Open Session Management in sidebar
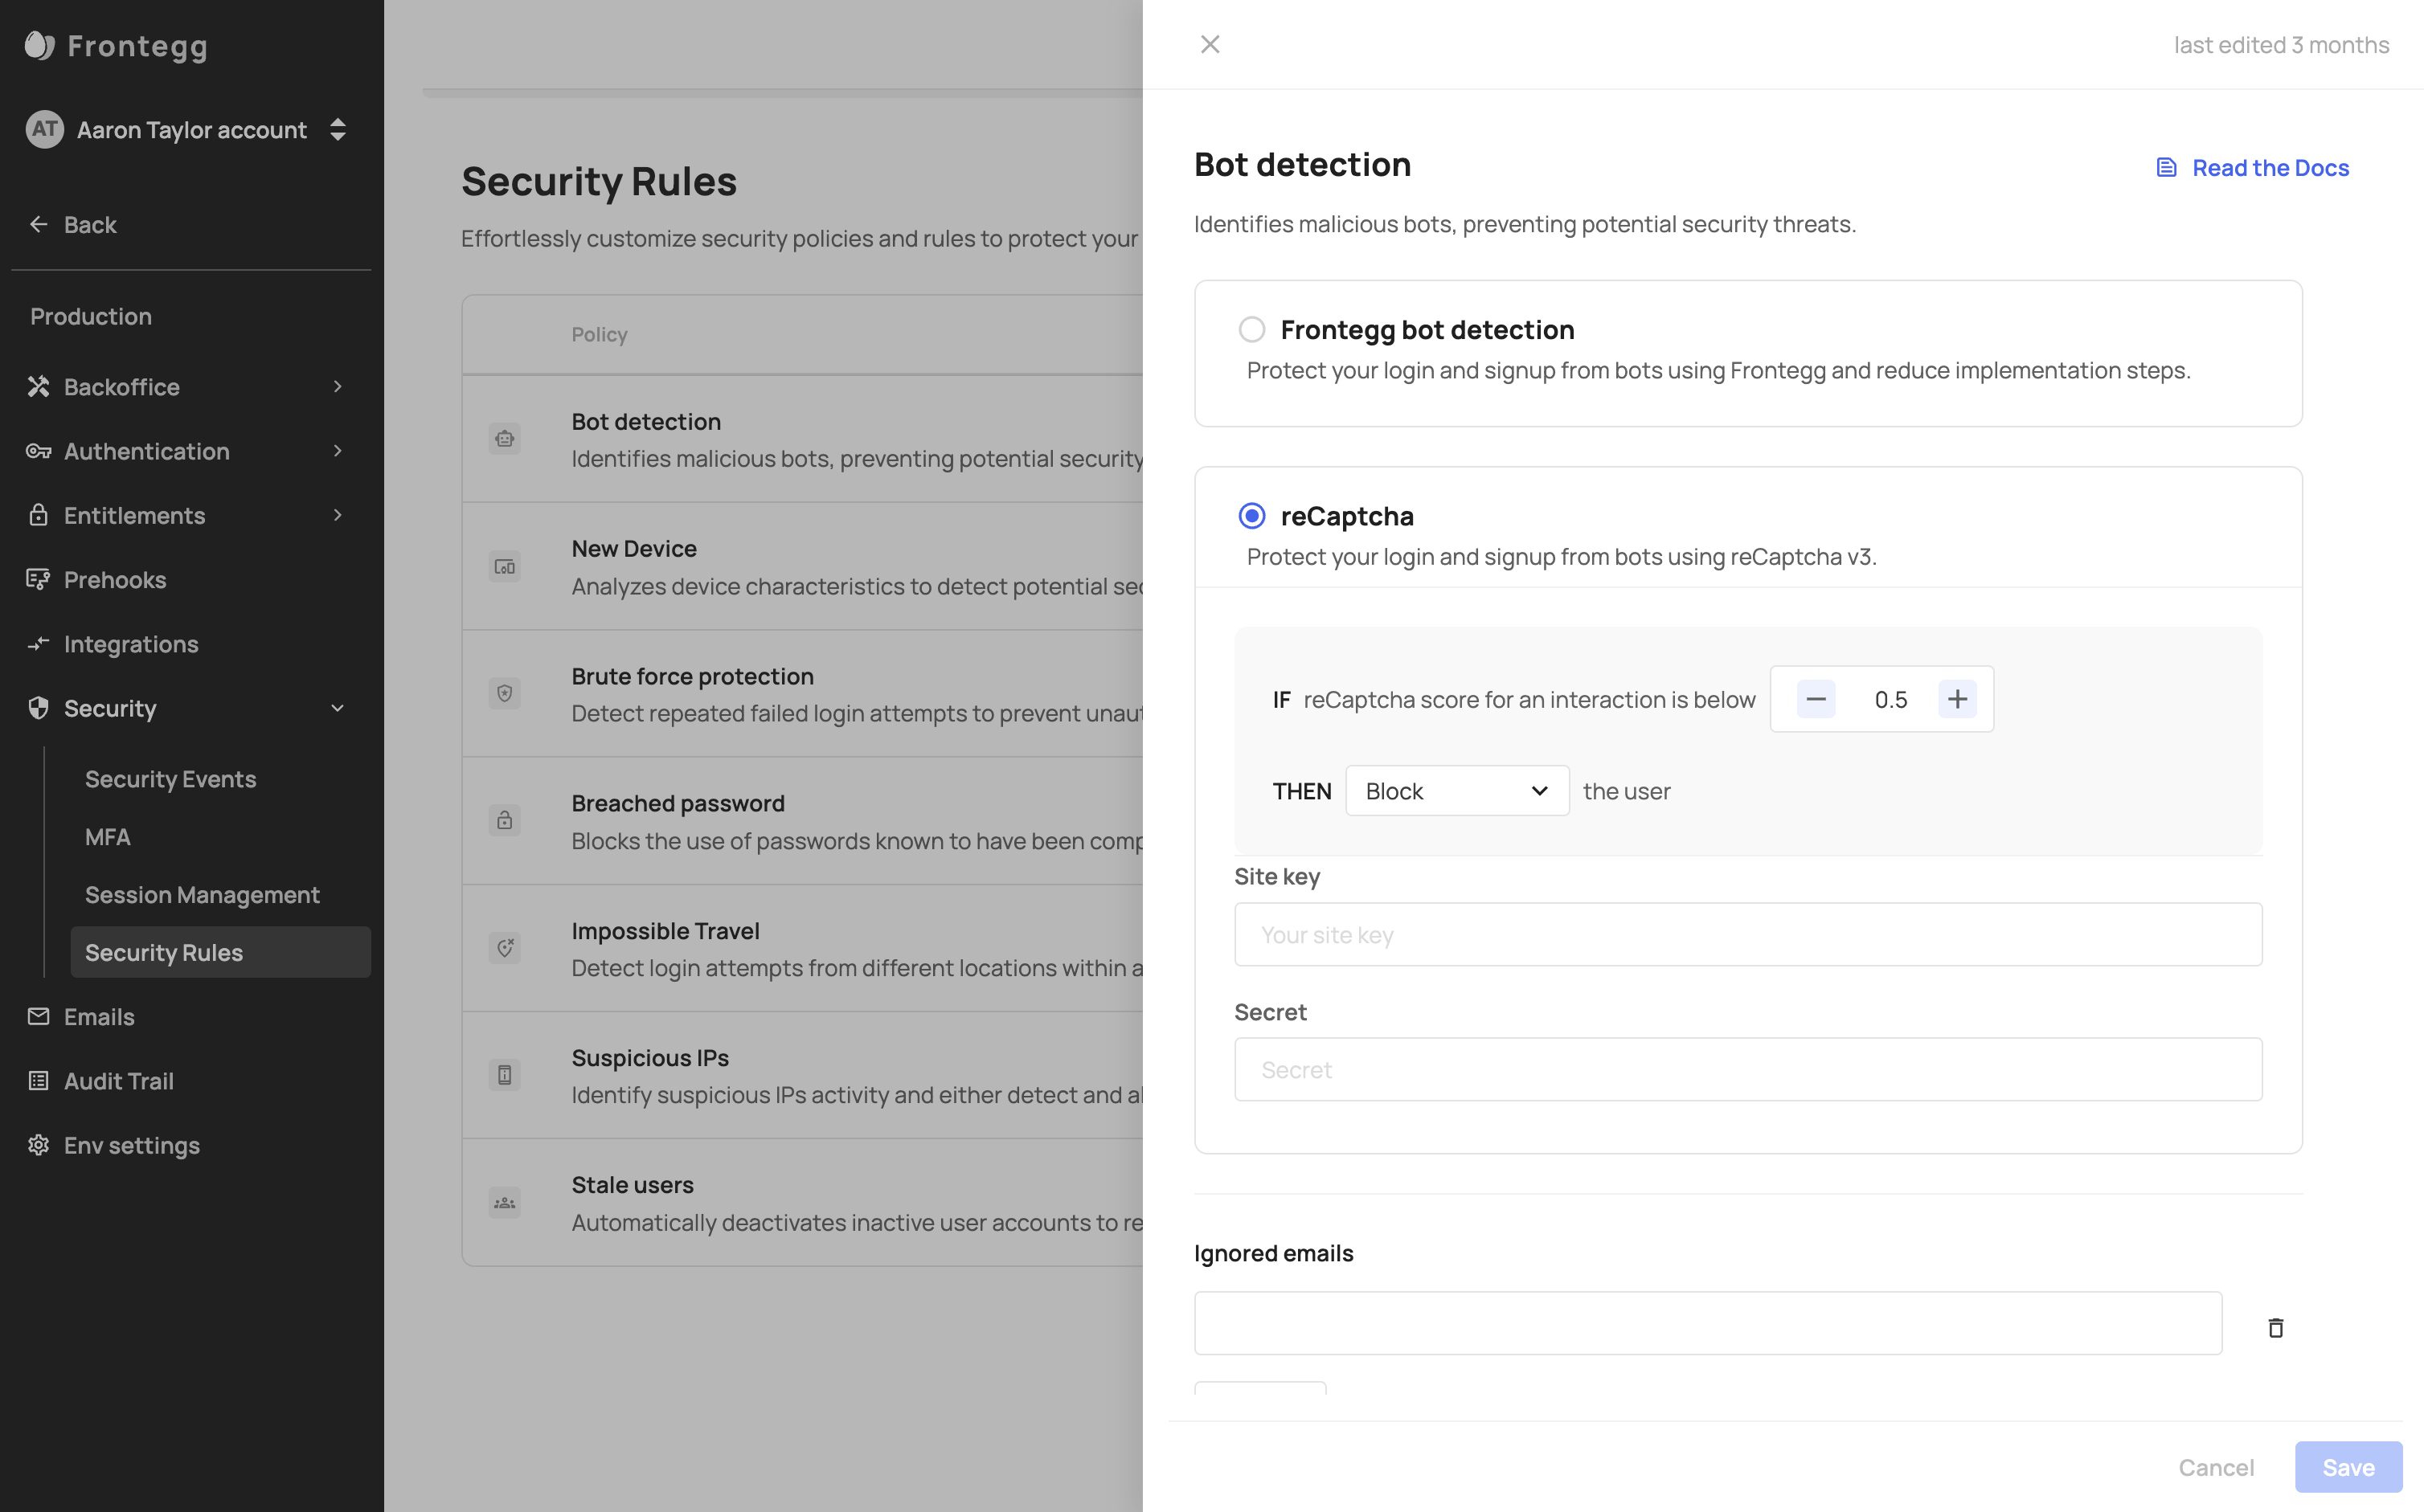This screenshot has width=2424, height=1512. tap(202, 895)
